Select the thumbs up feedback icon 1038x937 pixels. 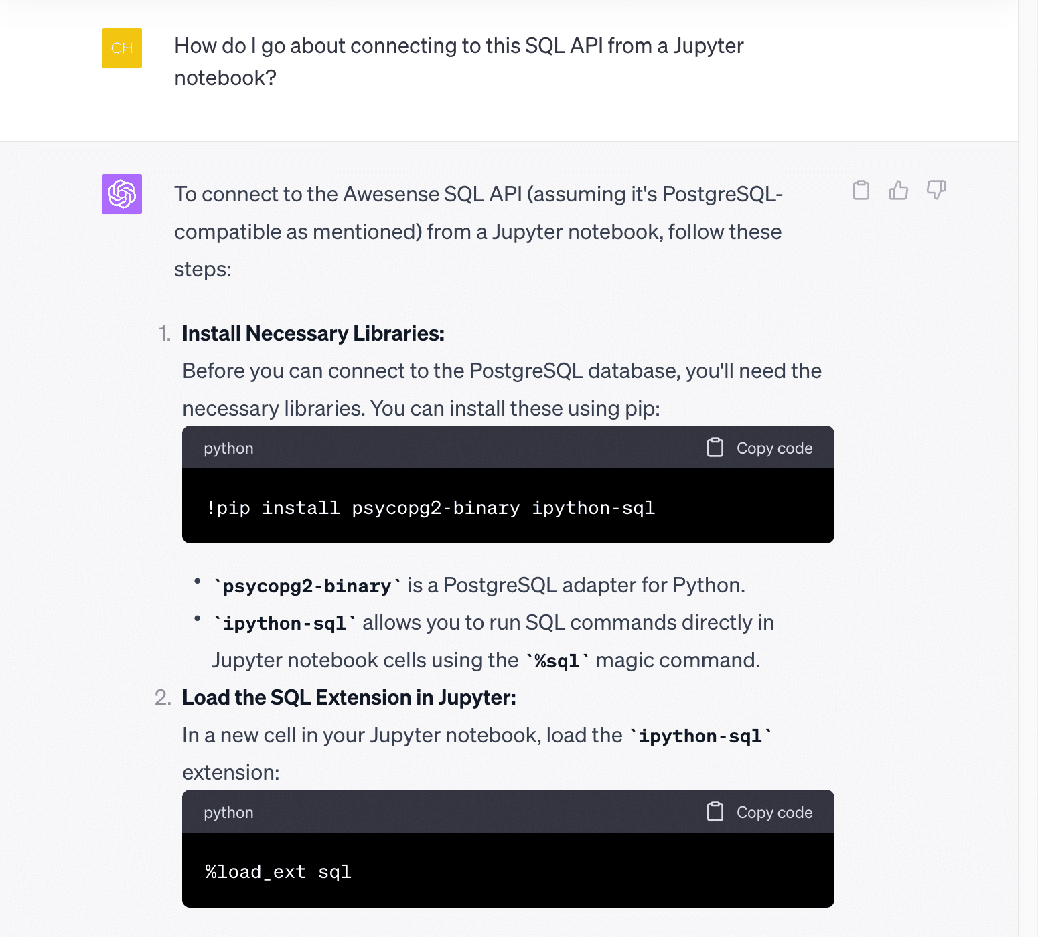point(899,191)
